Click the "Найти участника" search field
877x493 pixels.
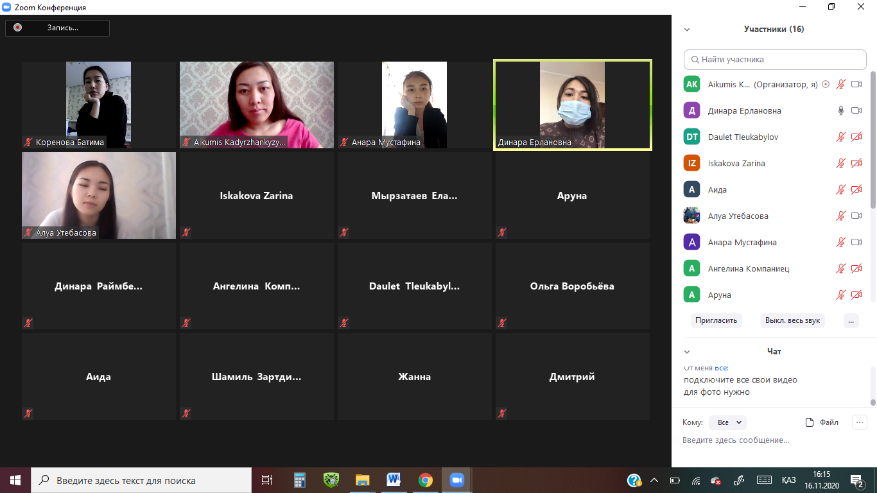(775, 59)
